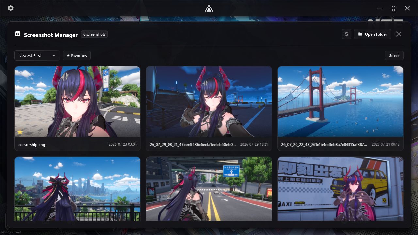Open the settings gear icon
418x235 pixels.
[x=11, y=8]
